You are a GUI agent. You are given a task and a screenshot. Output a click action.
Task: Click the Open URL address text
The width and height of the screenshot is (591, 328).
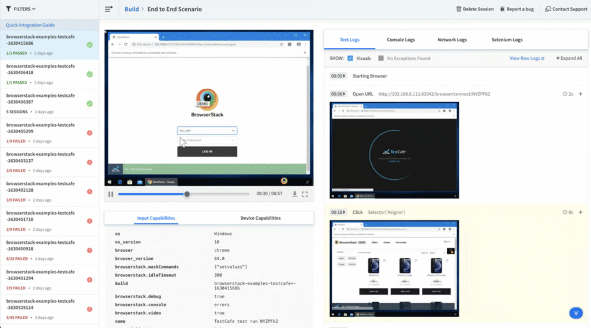pos(434,94)
